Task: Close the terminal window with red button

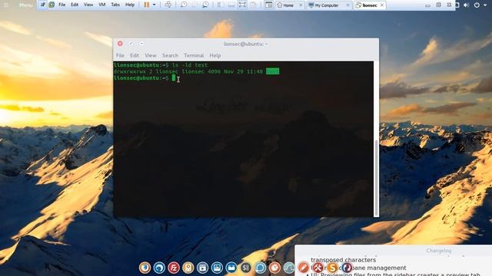Action: (120, 44)
